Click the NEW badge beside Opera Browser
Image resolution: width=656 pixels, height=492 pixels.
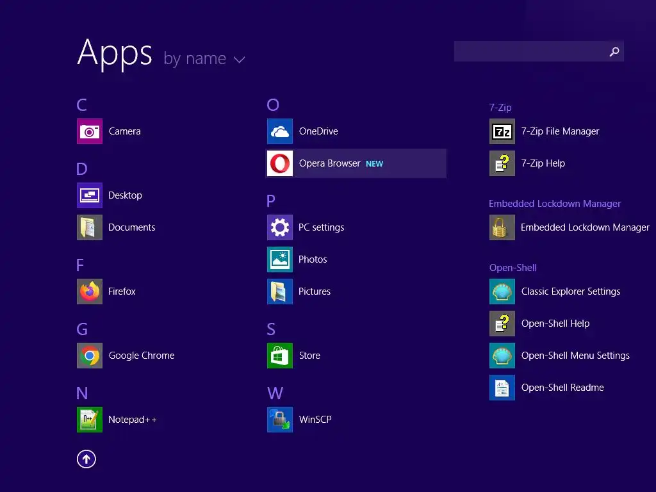tap(374, 164)
